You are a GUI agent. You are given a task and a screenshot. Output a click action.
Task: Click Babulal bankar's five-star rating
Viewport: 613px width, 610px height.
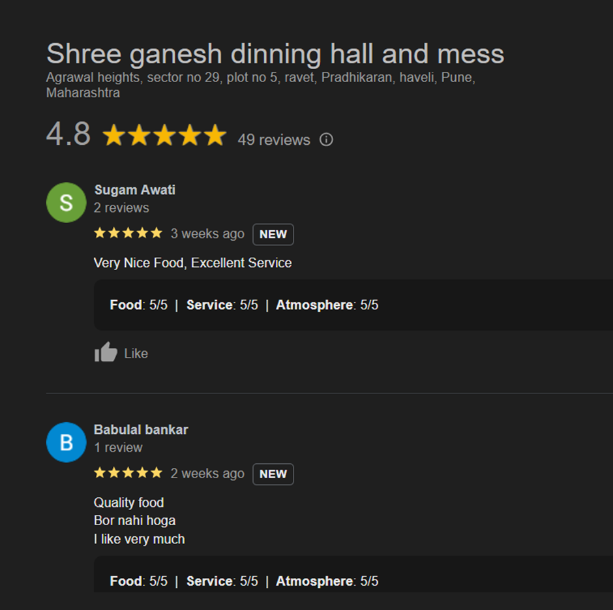point(128,473)
